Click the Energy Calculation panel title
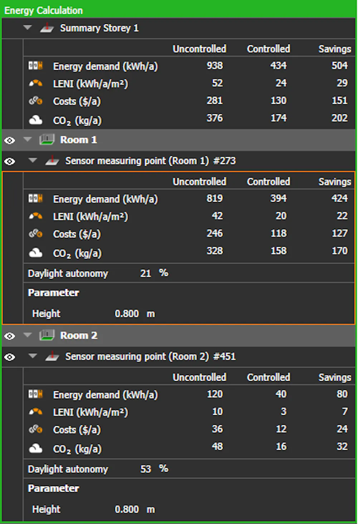This screenshot has width=358, height=524. [x=44, y=10]
